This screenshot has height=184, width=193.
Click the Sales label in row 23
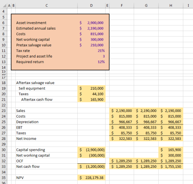tap(21, 111)
